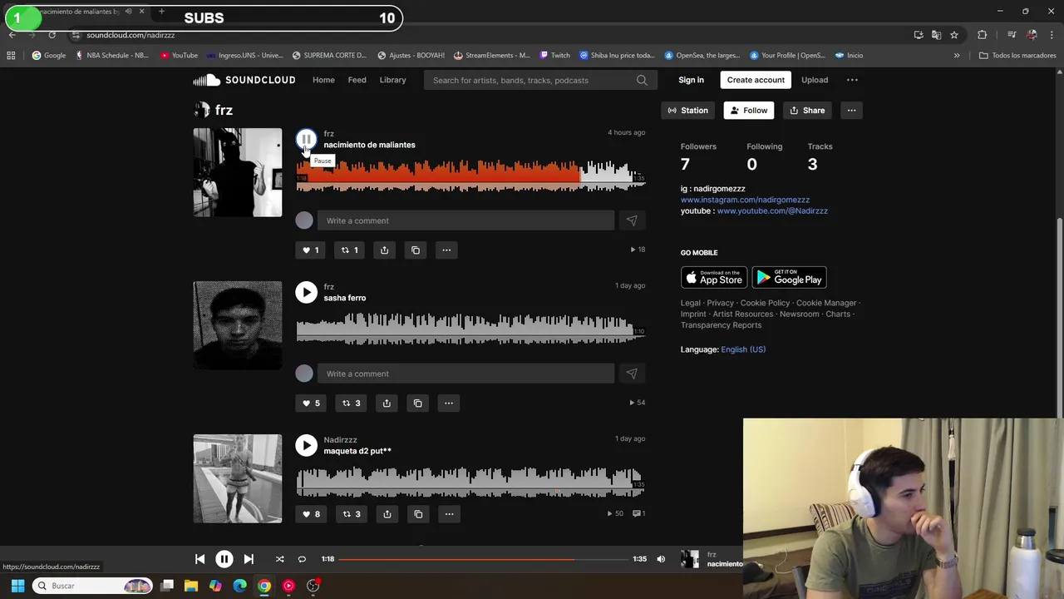
Task: Bookmark this page with star icon
Action: pos(954,35)
